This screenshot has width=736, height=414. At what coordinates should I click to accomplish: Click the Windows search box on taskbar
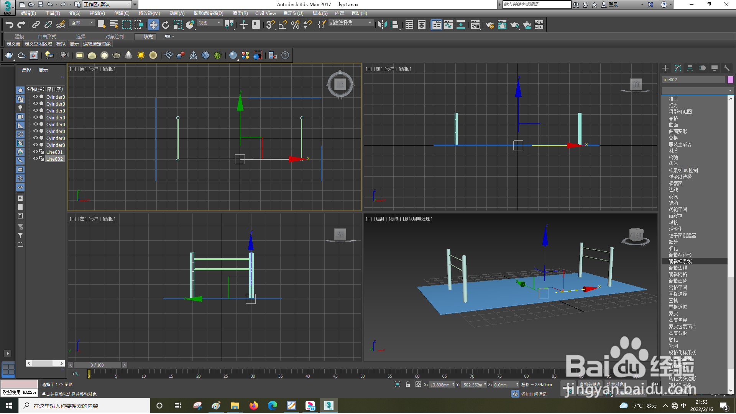84,406
